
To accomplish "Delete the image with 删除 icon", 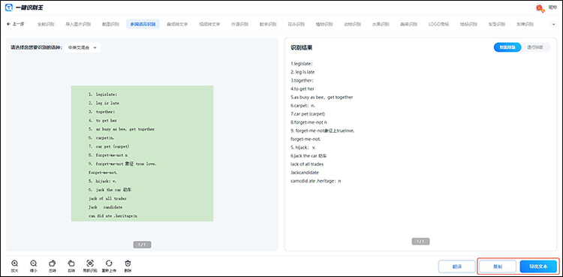I will click(128, 263).
